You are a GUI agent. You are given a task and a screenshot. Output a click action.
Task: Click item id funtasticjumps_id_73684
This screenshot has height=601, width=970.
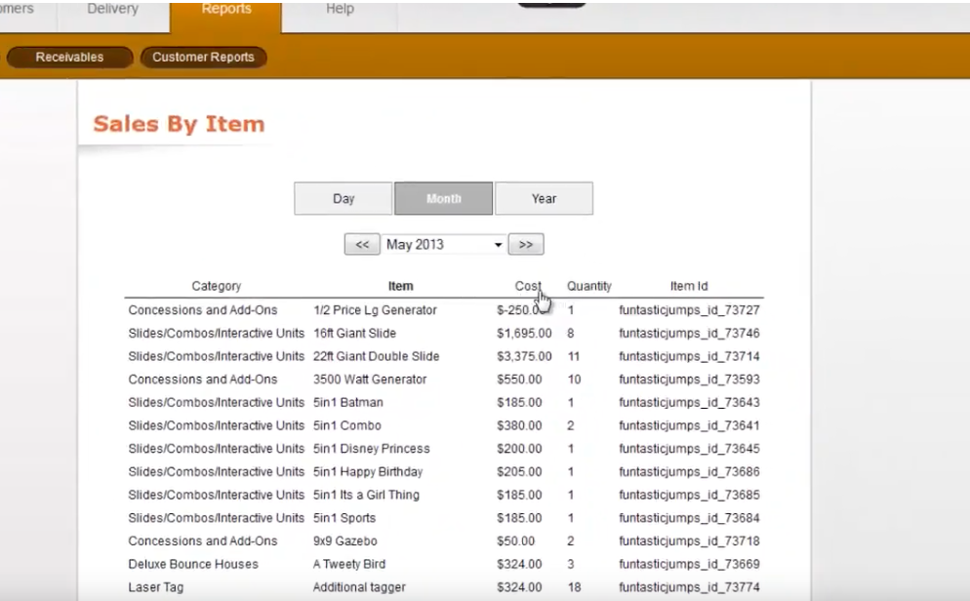(689, 517)
